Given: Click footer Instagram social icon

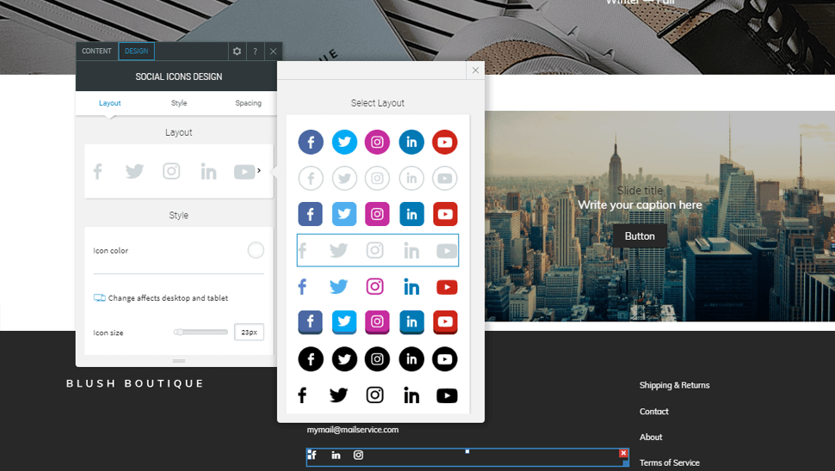Looking at the screenshot, I should click(358, 455).
